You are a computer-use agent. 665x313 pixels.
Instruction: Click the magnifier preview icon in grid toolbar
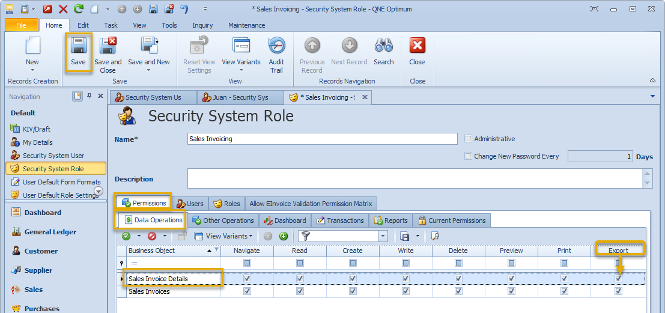point(435,236)
